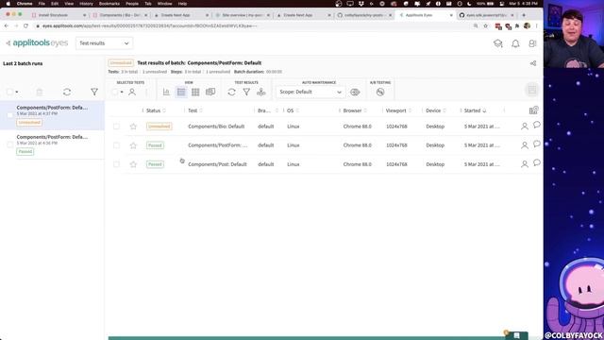The width and height of the screenshot is (604, 340).
Task: Check the Components/Post: Default row checkbox
Action: pyautogui.click(x=116, y=164)
